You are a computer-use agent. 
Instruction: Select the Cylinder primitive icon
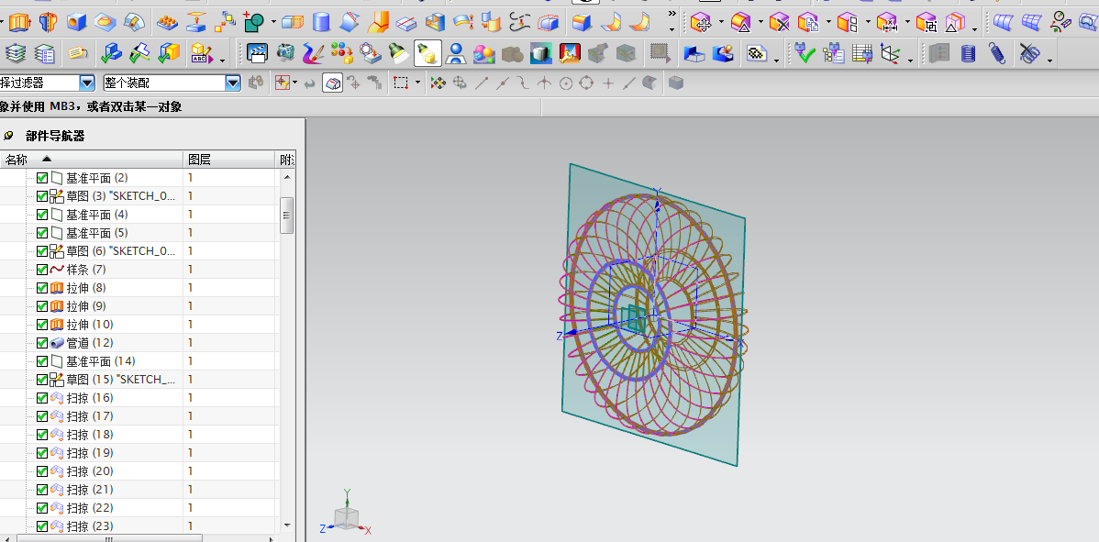321,23
